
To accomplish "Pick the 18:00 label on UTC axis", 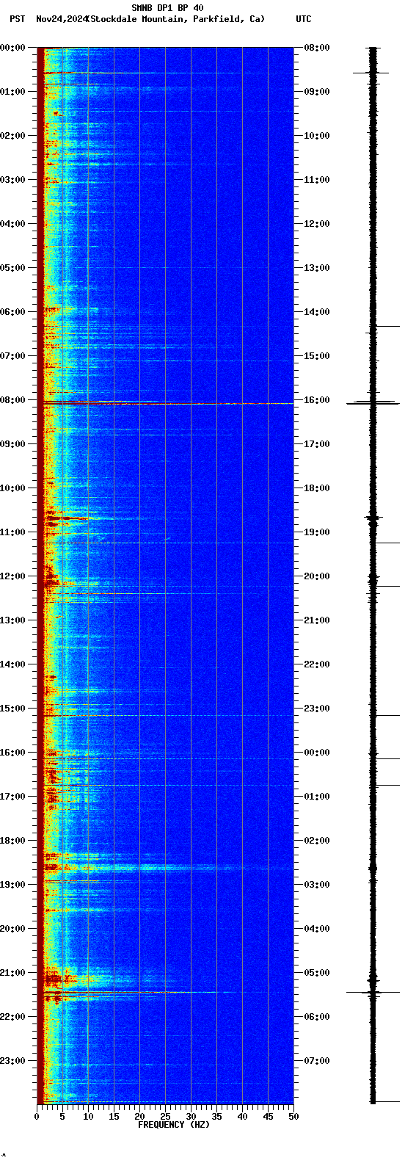I will [317, 488].
